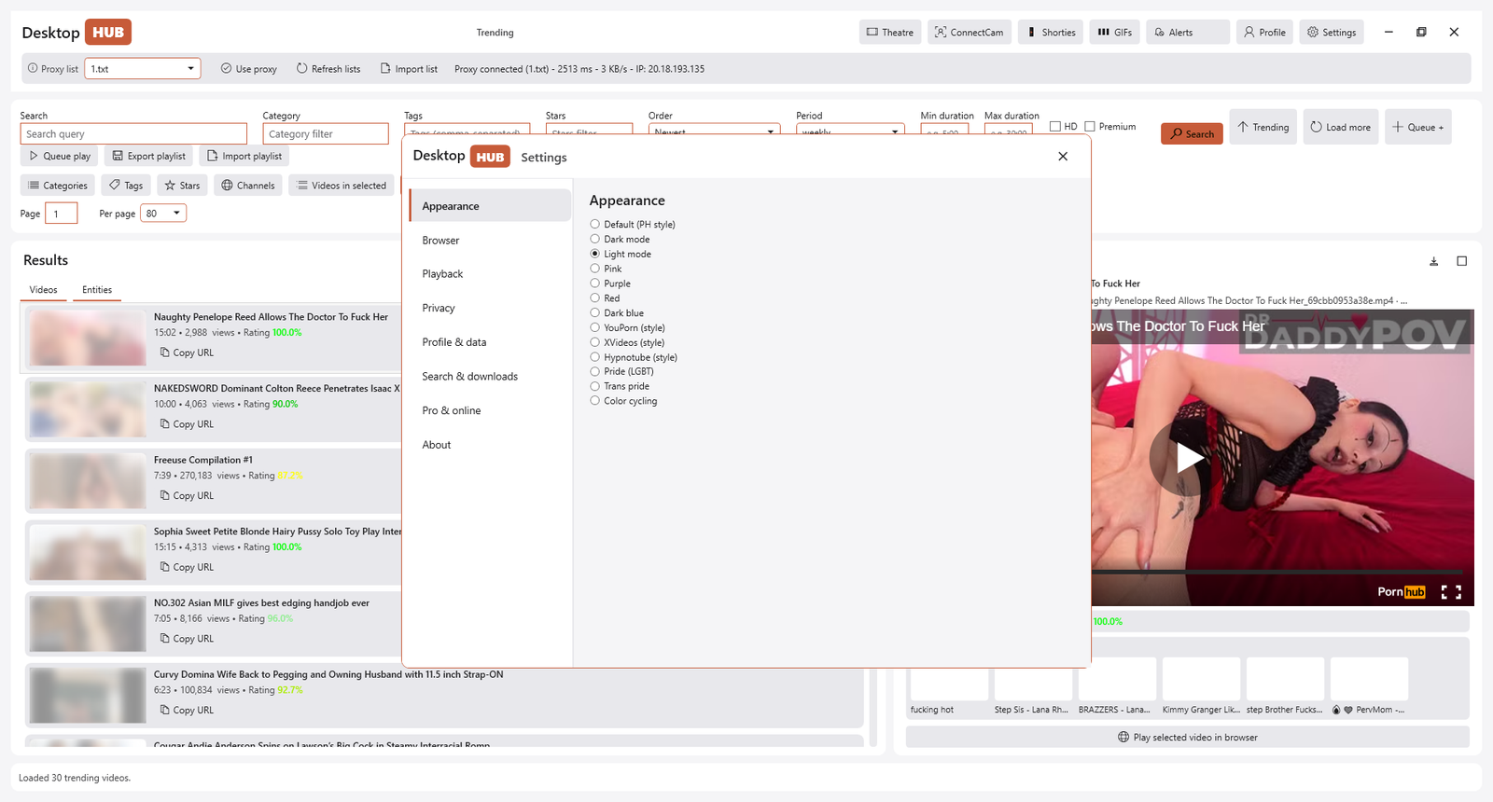Click the Import playlist button

pyautogui.click(x=245, y=156)
